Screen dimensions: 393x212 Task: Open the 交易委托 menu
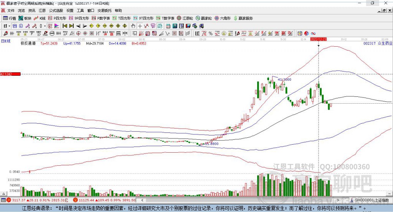[x=104, y=10]
